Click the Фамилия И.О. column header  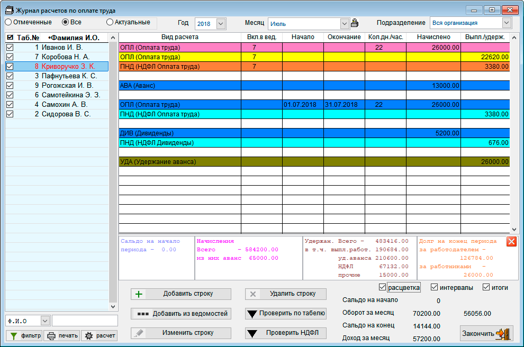[74, 38]
